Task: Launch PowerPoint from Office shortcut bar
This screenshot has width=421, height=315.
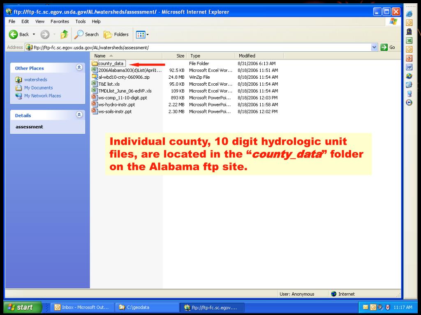Action: pos(409,58)
